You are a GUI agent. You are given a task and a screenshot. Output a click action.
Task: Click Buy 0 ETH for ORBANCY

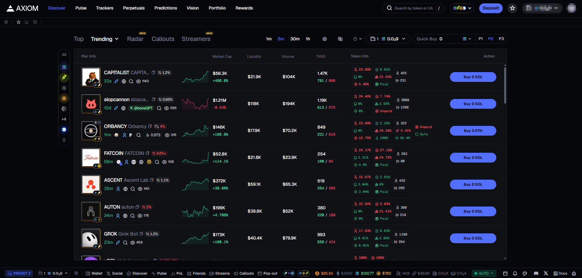pos(473,131)
